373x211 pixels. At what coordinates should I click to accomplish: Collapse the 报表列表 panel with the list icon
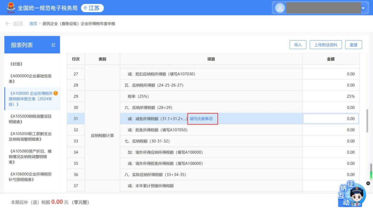(x=53, y=45)
